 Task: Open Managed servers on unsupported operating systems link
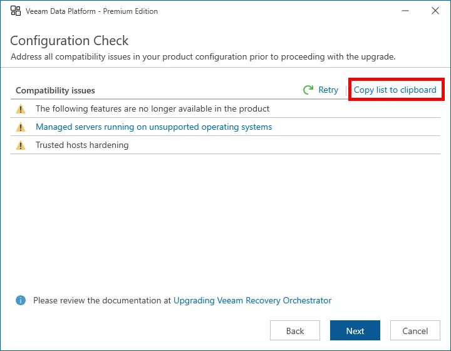(x=153, y=127)
